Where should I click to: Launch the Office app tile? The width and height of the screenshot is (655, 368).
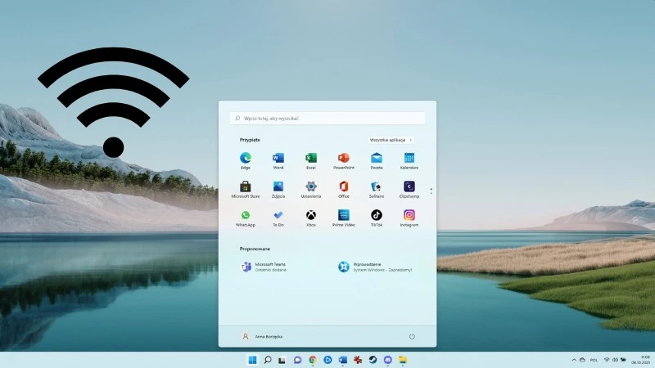pos(344,190)
